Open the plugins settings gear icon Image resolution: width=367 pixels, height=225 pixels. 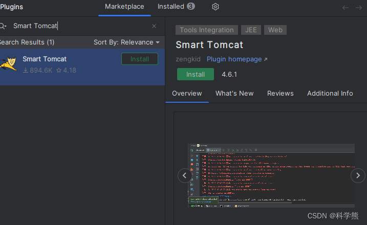[215, 7]
